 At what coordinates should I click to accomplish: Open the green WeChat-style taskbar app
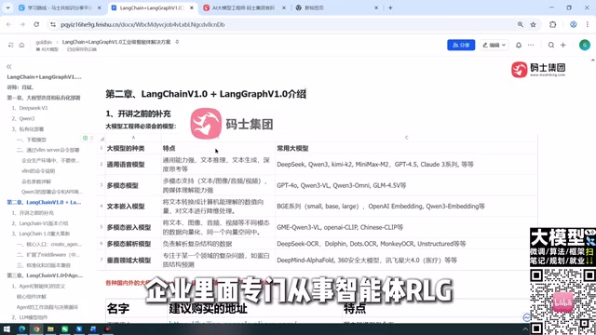point(64,328)
